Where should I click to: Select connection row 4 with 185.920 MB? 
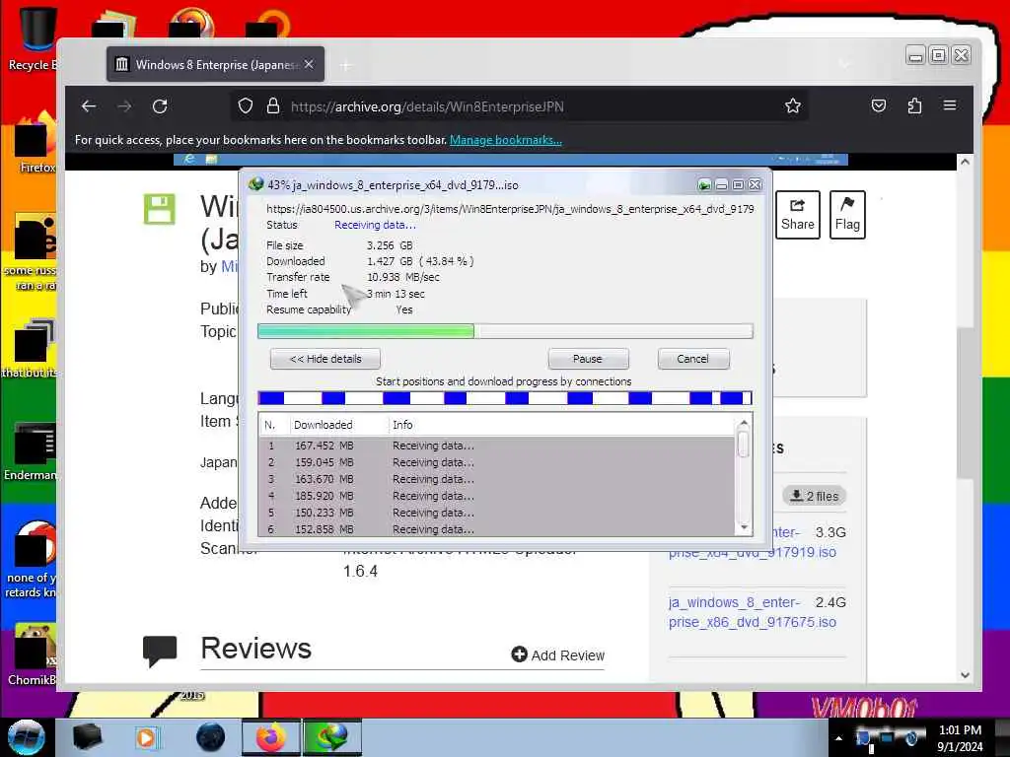[x=496, y=496]
